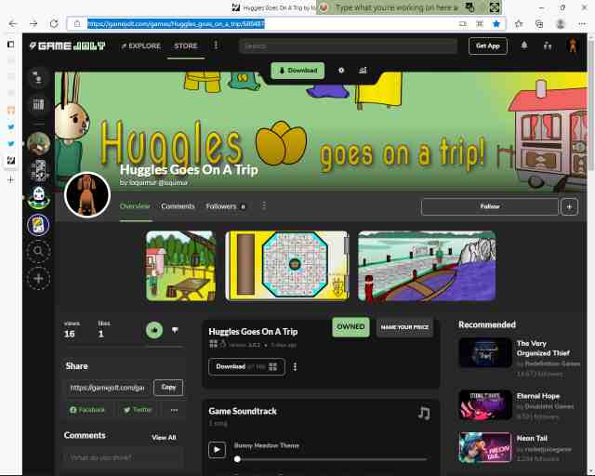Open the browser profile avatar icon
The width and height of the screenshot is (595, 476).
point(561,24)
